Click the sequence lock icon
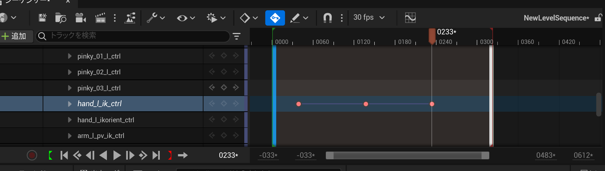This screenshot has height=171, width=605. [x=598, y=18]
